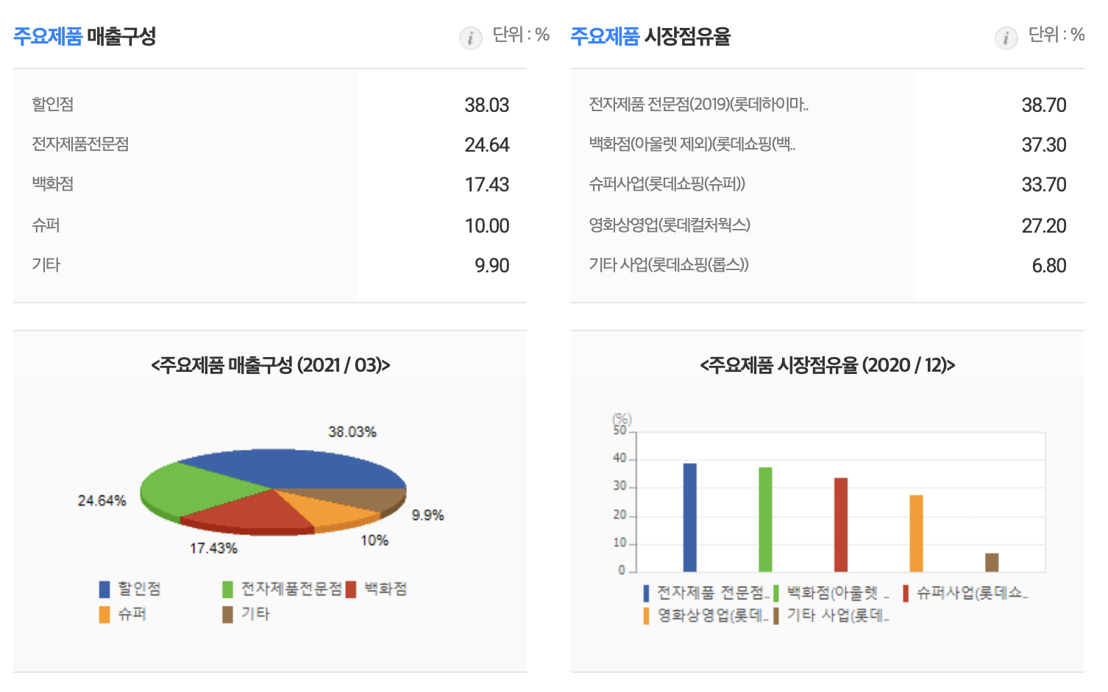Click the value 27.20 in share table
Screen dimensions: 1108x692
(1044, 226)
